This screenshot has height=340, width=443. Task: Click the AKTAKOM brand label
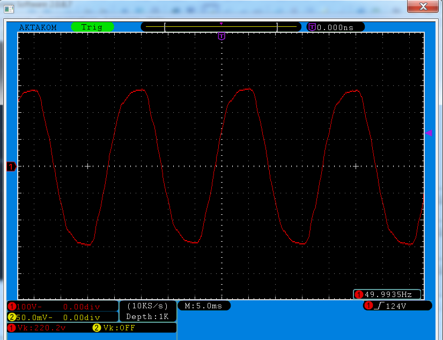click(x=38, y=27)
